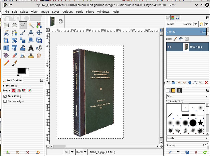This screenshot has width=210, height=156.
Task: Open the brush tag dropdown
Action: (x=206, y=138)
